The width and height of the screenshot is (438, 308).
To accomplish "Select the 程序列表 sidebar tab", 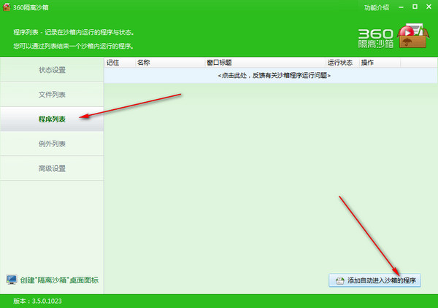I will [52, 119].
